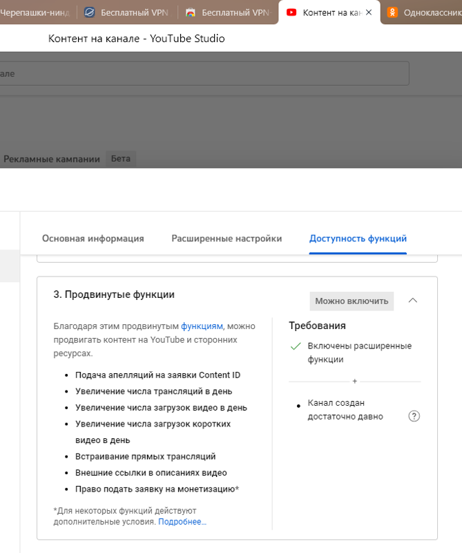Viewport: 462px width, 553px height.
Task: Open the first Бесплатный VPN browser tab
Action: [x=127, y=12]
